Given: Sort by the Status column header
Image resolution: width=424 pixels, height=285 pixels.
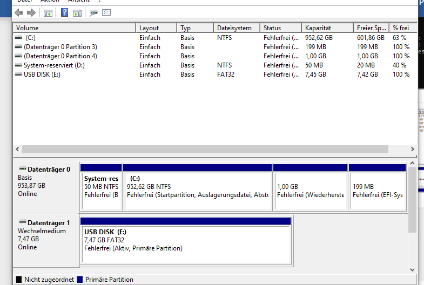Looking at the screenshot, I should (x=281, y=28).
